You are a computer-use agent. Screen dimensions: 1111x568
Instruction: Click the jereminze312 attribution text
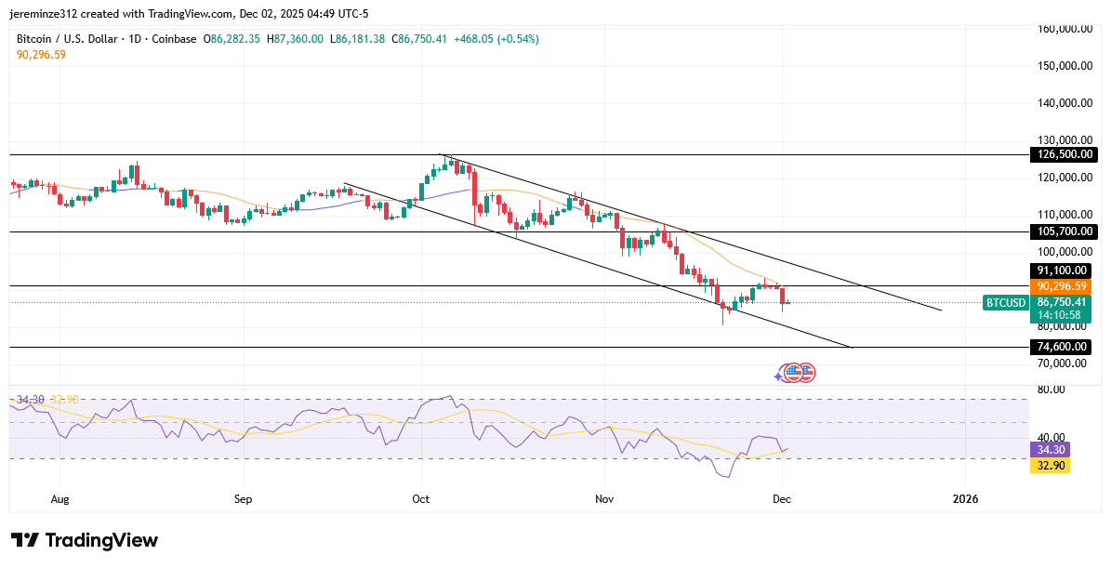coord(44,13)
